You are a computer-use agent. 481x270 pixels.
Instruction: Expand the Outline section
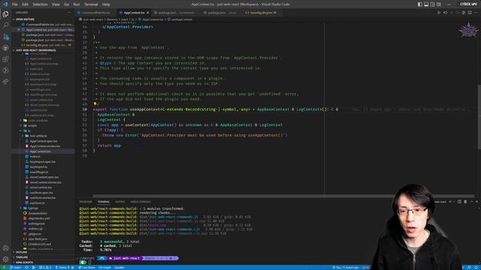click(x=21, y=252)
